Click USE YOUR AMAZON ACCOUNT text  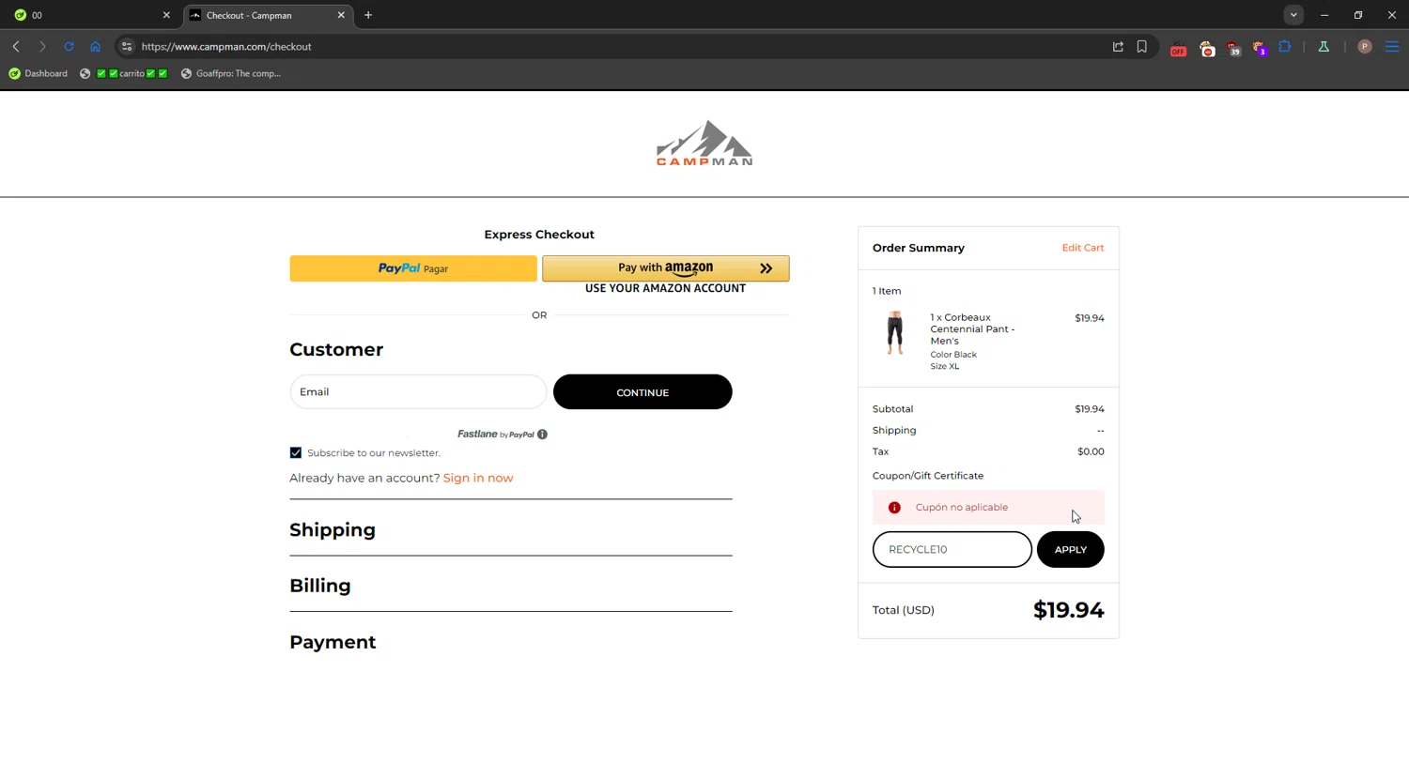[x=666, y=288]
